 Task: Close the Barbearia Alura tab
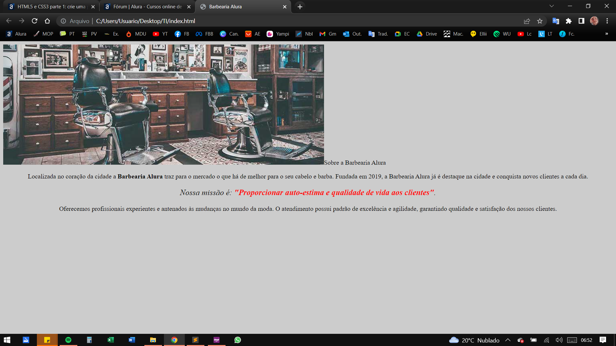285,7
